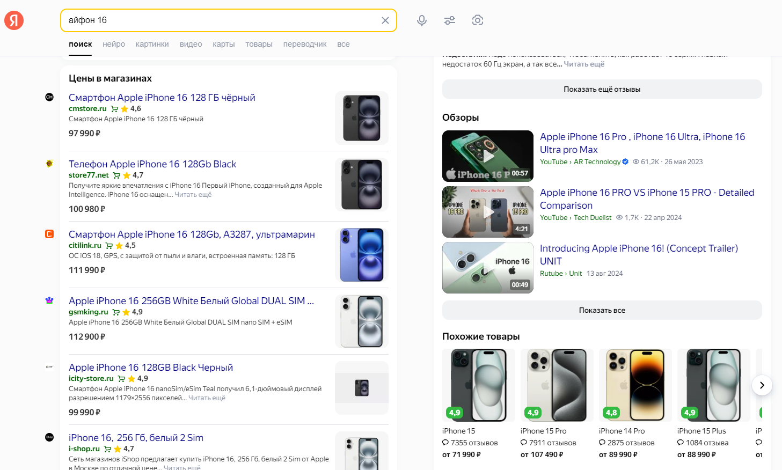
Task: Click the verified badge next to AR Technology
Action: coord(625,161)
